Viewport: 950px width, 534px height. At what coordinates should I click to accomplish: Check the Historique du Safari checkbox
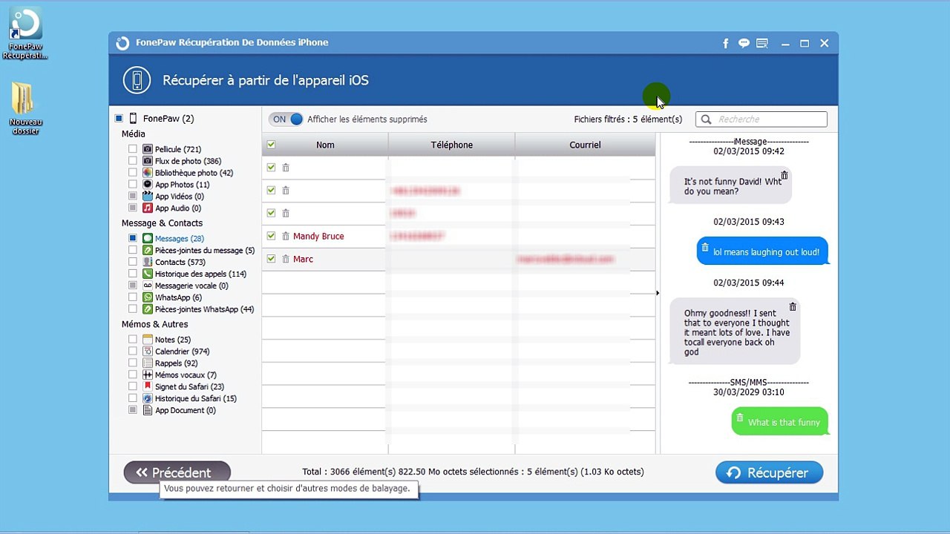(x=133, y=398)
